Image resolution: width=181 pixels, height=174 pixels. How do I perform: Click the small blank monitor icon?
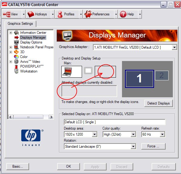[88, 70]
